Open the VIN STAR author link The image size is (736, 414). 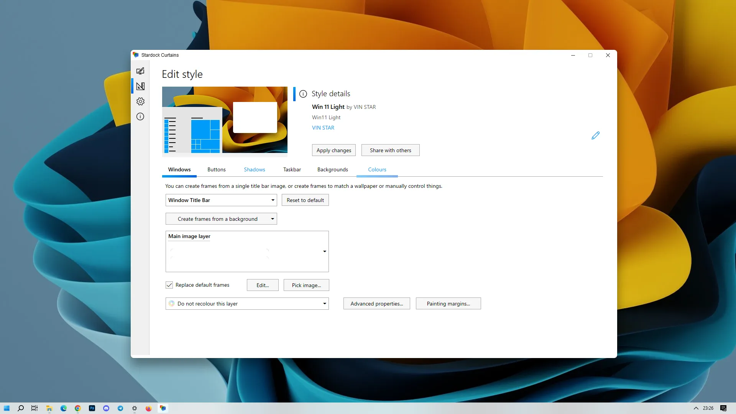tap(323, 128)
